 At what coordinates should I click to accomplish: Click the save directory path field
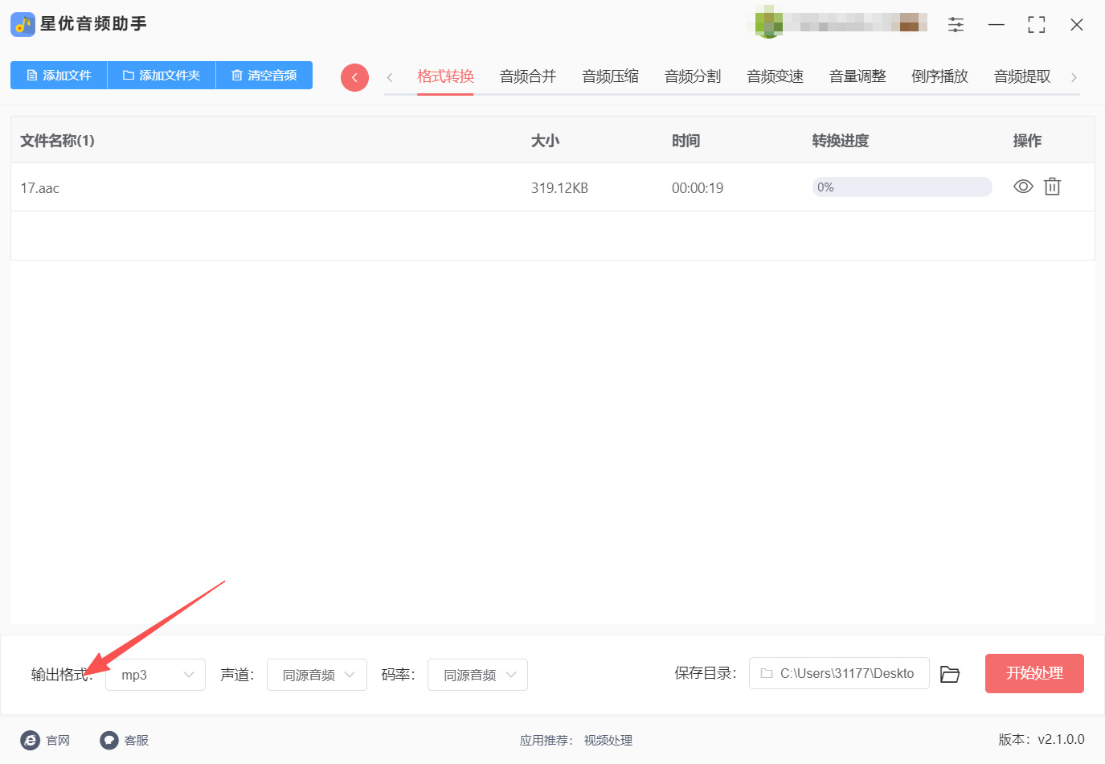click(x=838, y=674)
